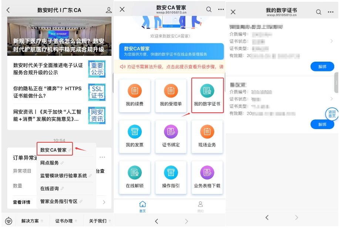Viewport: 339px width, 228px height.
Task: Open the profile icon in 数安时代 header
Action: tap(109, 10)
